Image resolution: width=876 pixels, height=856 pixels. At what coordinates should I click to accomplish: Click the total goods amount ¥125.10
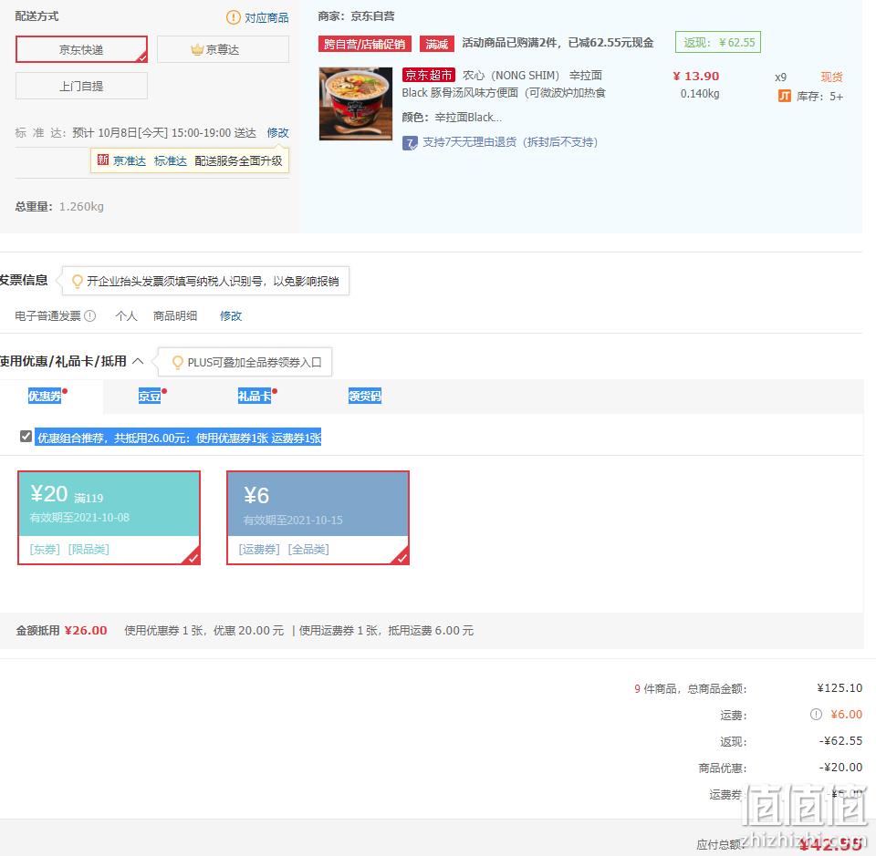839,687
